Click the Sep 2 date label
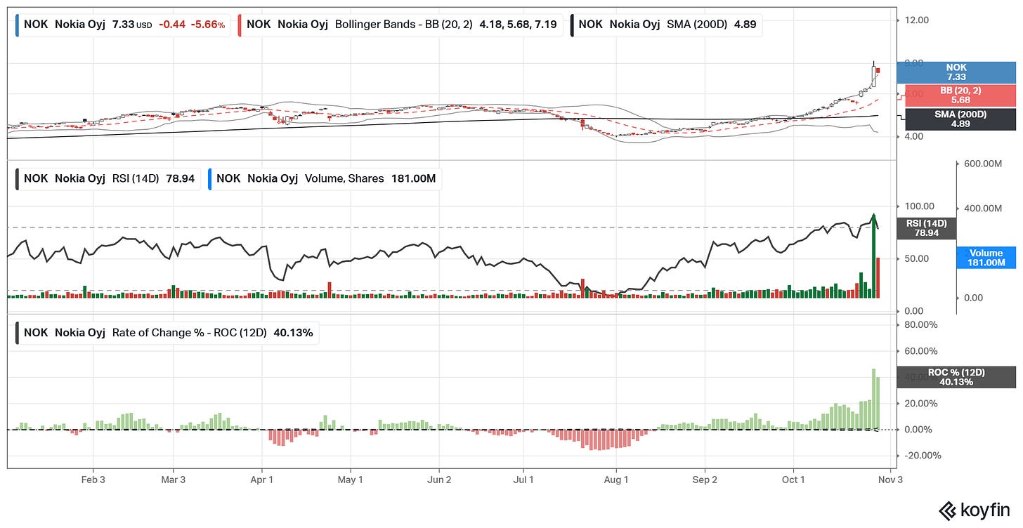The image size is (1023, 528). pyautogui.click(x=705, y=480)
